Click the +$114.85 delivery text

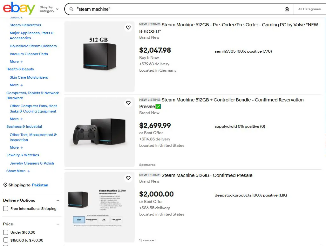click(x=155, y=139)
